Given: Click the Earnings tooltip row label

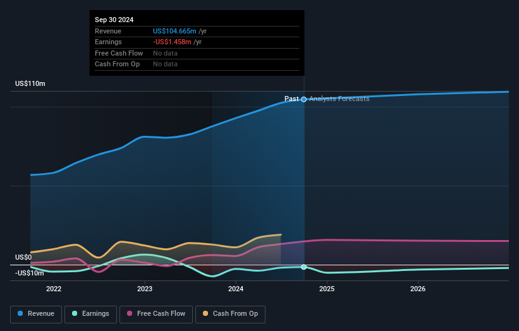Looking at the screenshot, I should pyautogui.click(x=108, y=42).
